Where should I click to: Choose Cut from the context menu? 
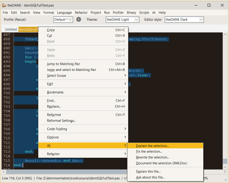tap(83, 35)
